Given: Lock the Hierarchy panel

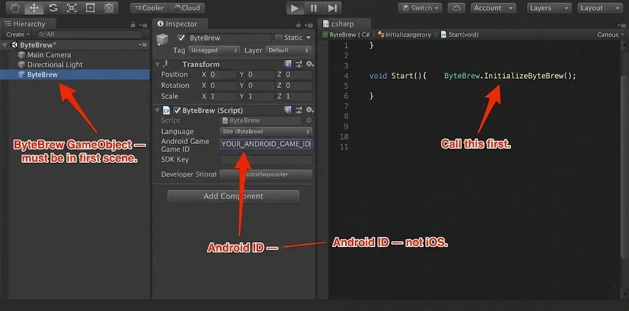Looking at the screenshot, I should pyautogui.click(x=133, y=25).
